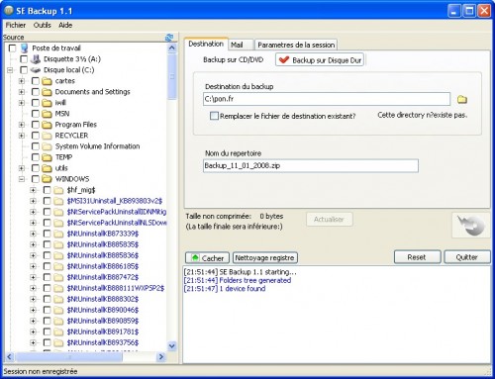Tick the Program Files checkbox
Viewport: 495px width, 379px height.
coord(36,125)
